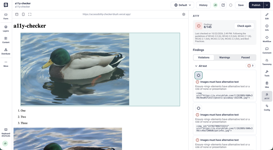This screenshot has width=273, height=150.
Task: Click list item Three
Action: tap(24, 123)
